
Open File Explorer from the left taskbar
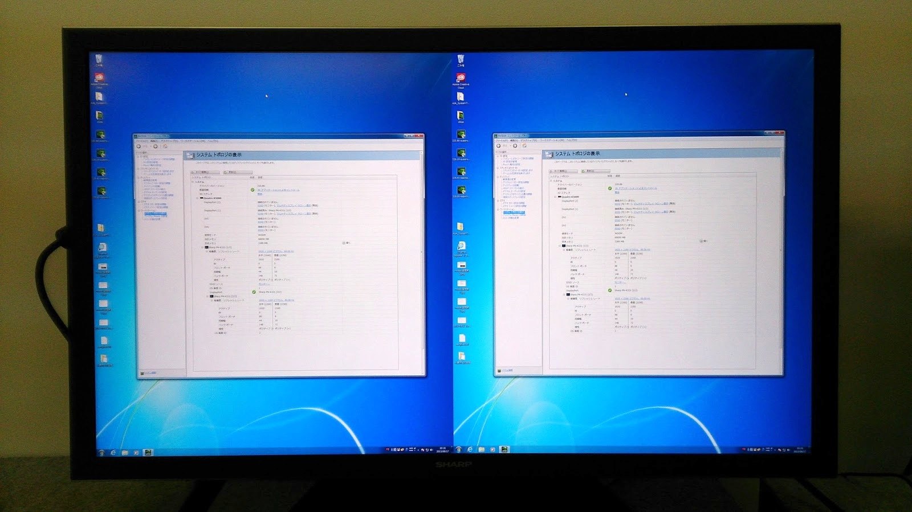(x=125, y=452)
